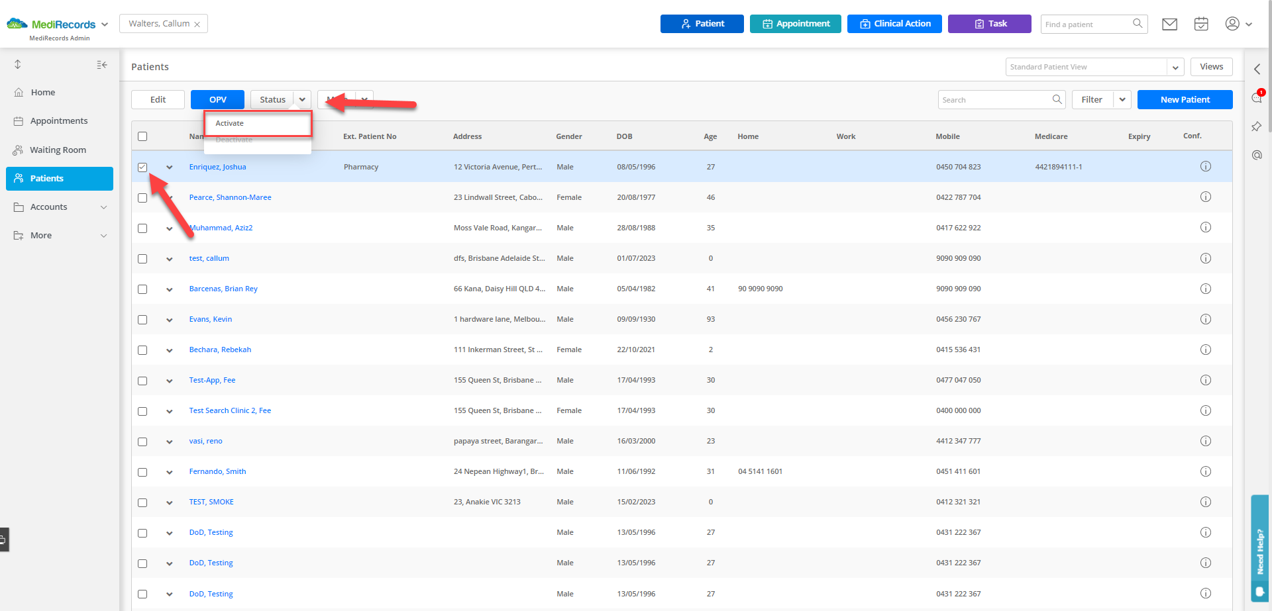The height and width of the screenshot is (611, 1272).
Task: Check the Barcenas, Brian Rey row checkbox
Action: [142, 289]
